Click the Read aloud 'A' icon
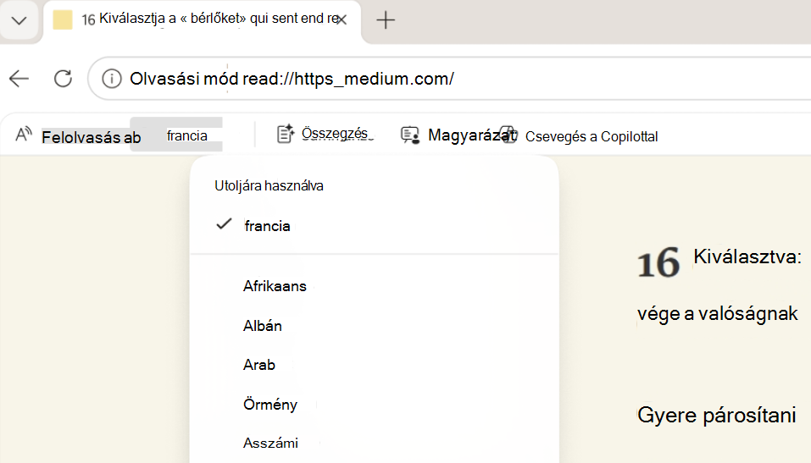The width and height of the screenshot is (811, 463). pos(24,135)
